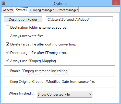Enable Destination folder is same as source

click(7, 27)
